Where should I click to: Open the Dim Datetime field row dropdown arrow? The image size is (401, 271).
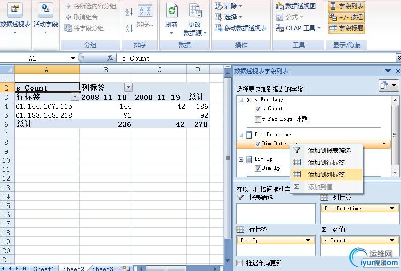coord(384,144)
